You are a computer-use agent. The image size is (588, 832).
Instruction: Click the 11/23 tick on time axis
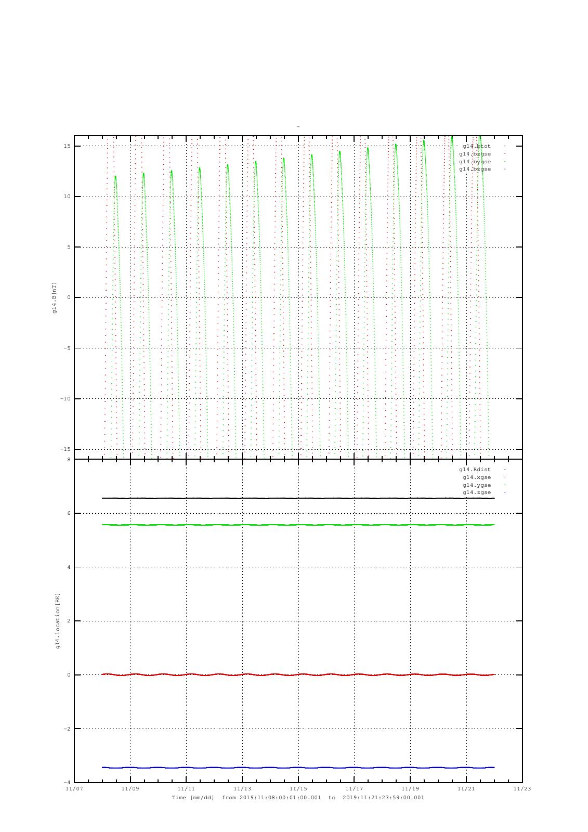click(x=522, y=789)
